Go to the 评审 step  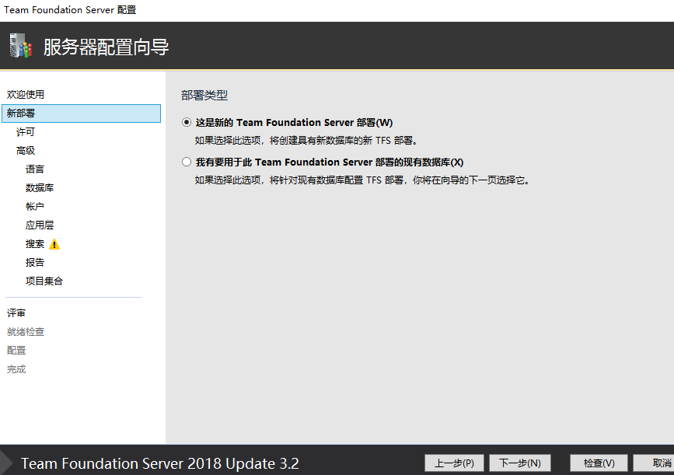tap(16, 313)
